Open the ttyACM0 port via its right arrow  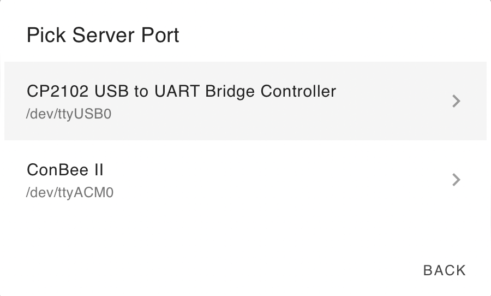pos(456,180)
